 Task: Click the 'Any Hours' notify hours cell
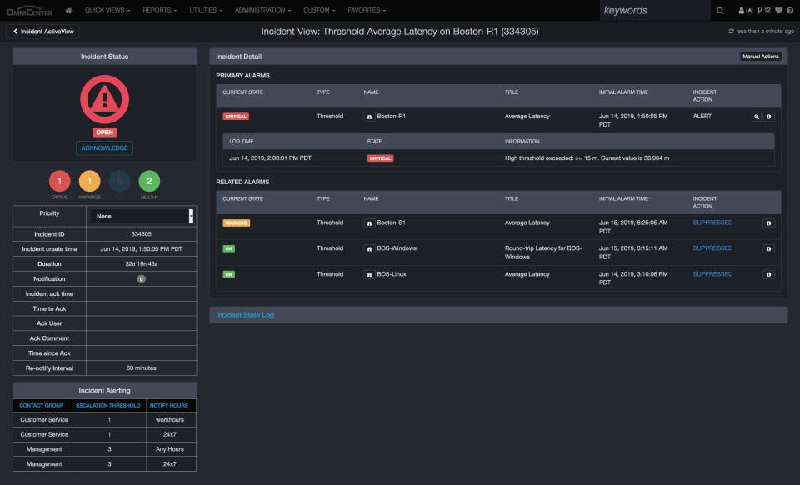click(x=170, y=449)
